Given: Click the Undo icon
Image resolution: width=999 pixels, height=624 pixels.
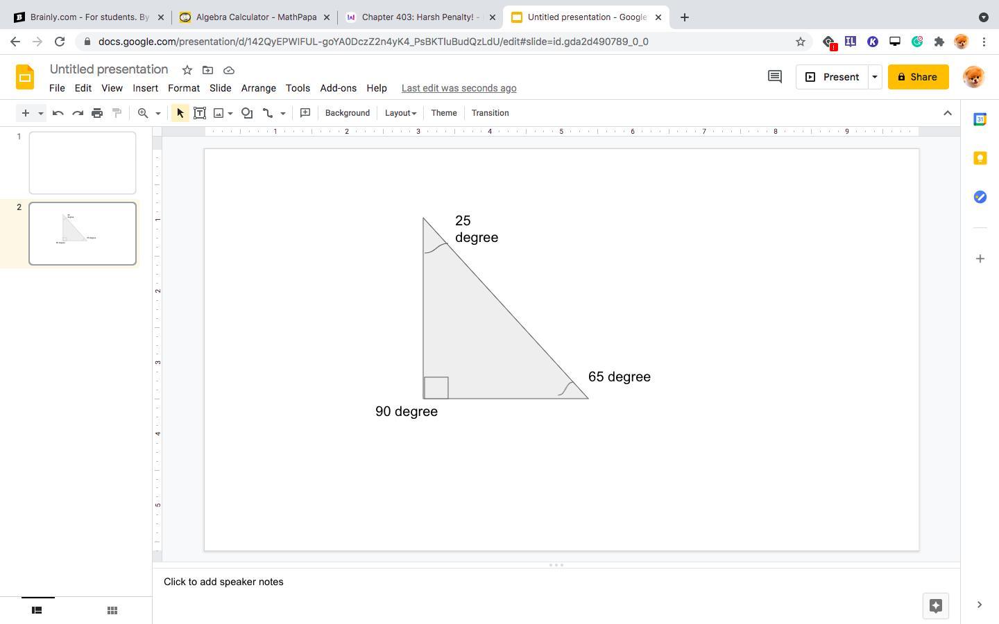Looking at the screenshot, I should coord(58,113).
